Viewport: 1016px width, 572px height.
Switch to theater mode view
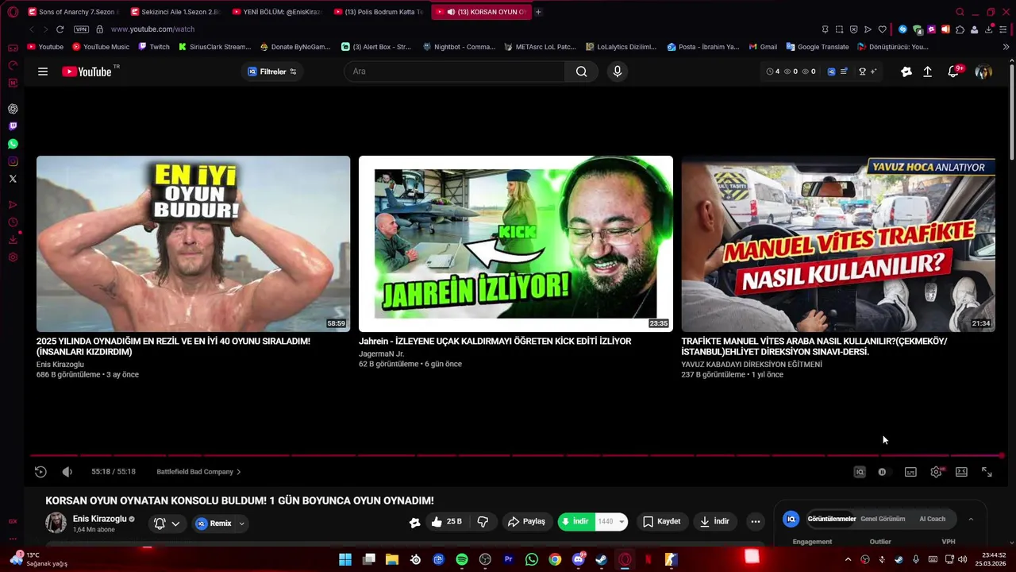pos(961,472)
